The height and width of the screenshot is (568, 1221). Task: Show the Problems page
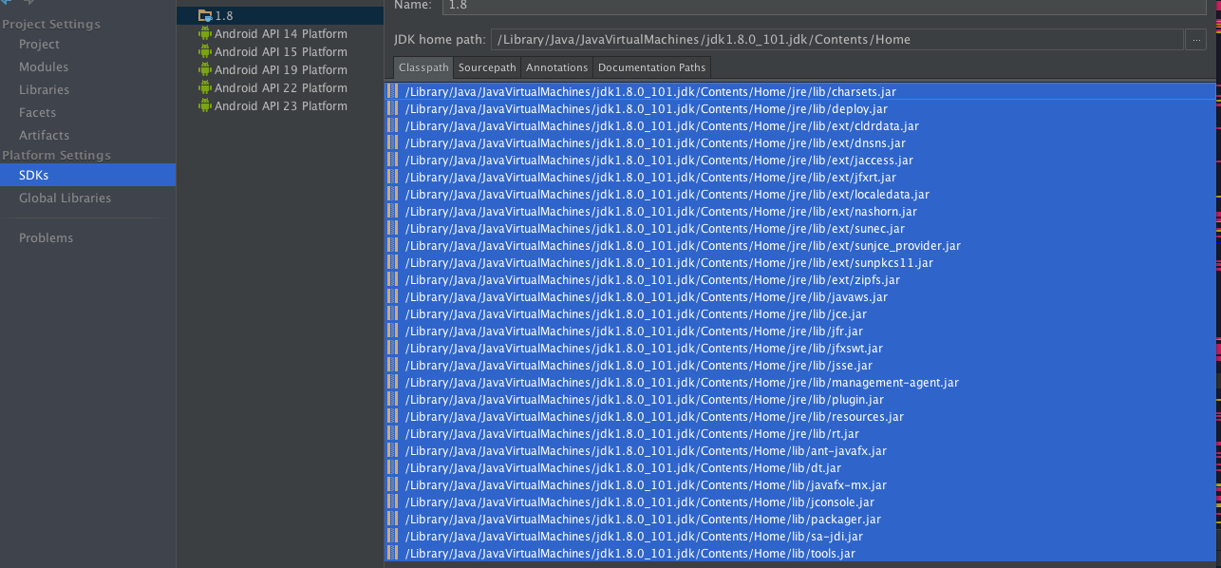point(46,238)
